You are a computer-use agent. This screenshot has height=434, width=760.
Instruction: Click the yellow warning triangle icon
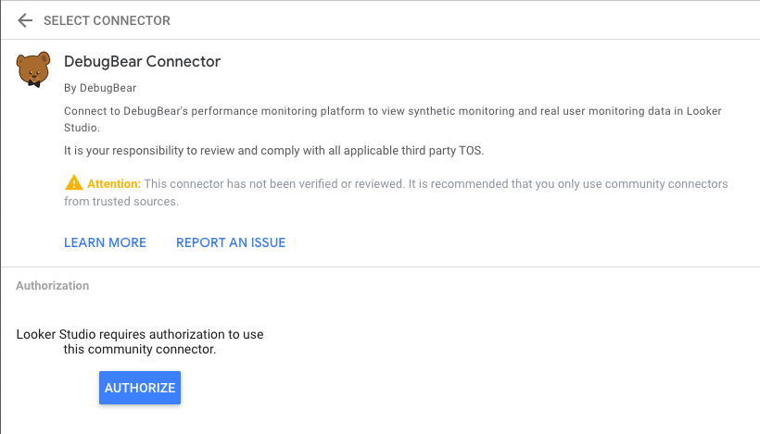click(x=73, y=183)
